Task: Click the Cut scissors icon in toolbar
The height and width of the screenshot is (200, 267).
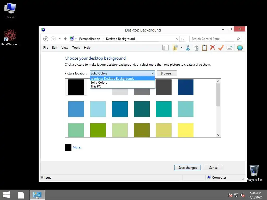Action: (x=188, y=48)
